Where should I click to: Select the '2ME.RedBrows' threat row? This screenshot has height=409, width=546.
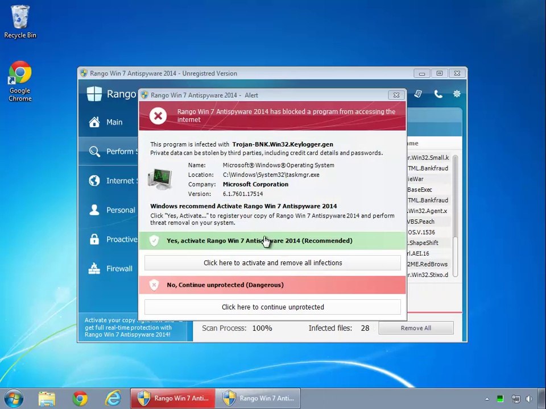(x=429, y=264)
